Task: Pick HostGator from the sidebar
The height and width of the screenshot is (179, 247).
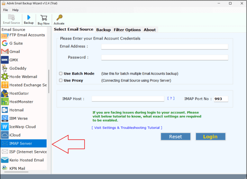Action: (19, 93)
